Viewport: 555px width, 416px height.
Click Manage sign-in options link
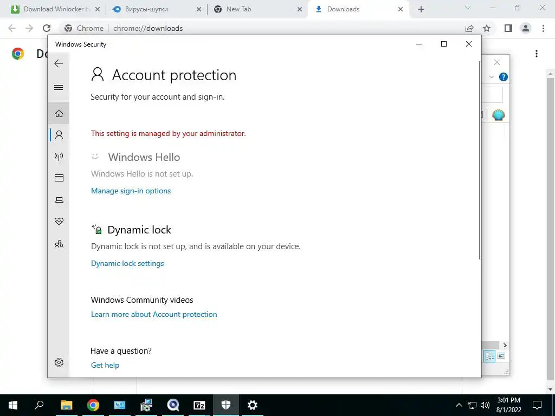[131, 191]
